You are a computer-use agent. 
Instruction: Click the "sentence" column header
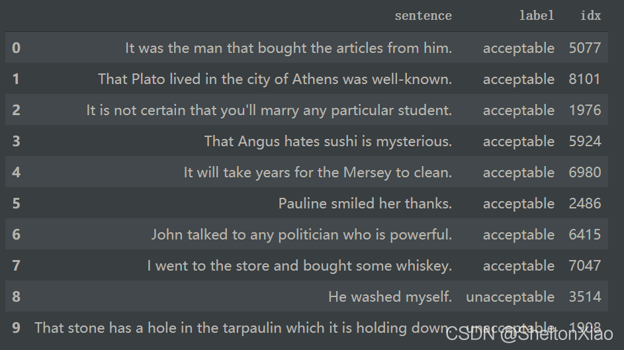pos(423,16)
